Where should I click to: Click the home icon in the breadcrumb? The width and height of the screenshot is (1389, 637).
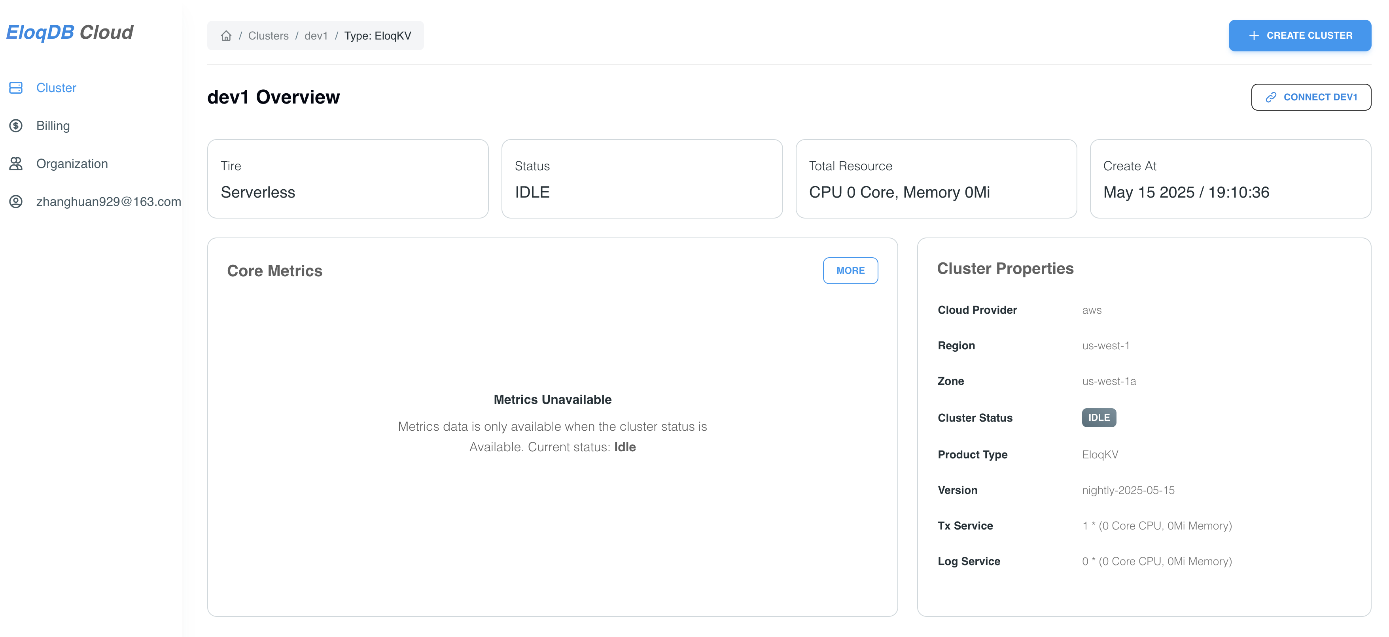pos(226,36)
